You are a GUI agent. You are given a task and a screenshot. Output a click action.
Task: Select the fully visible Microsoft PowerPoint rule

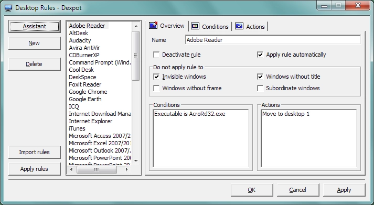100,158
